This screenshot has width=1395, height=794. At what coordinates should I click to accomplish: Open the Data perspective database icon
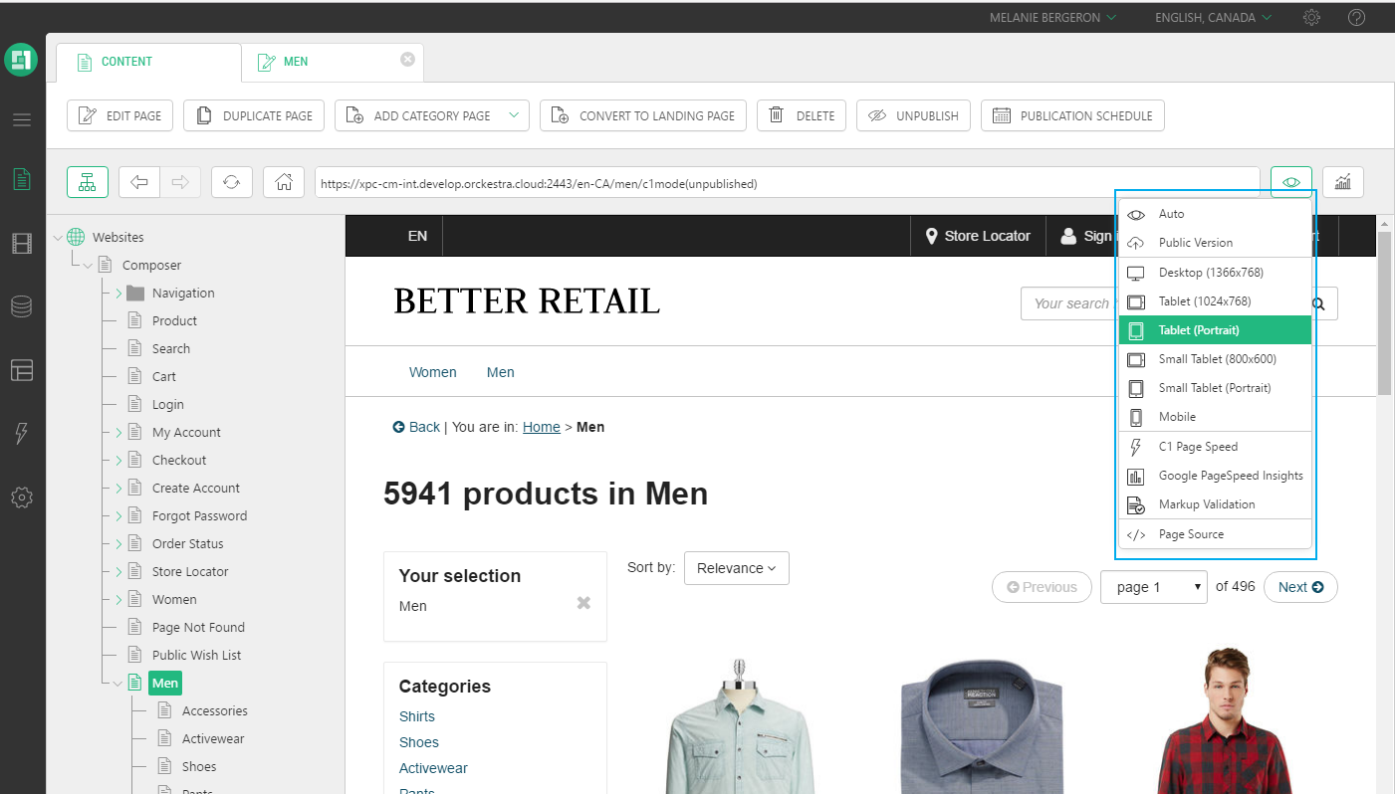click(22, 306)
